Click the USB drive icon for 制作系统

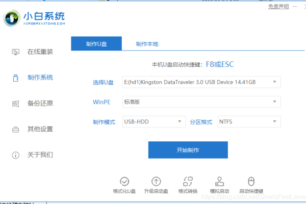pyautogui.click(x=16, y=78)
